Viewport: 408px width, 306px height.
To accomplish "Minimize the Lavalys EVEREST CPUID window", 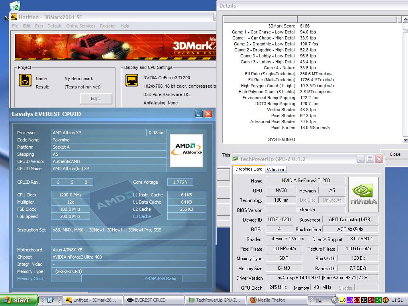I will click(x=199, y=114).
